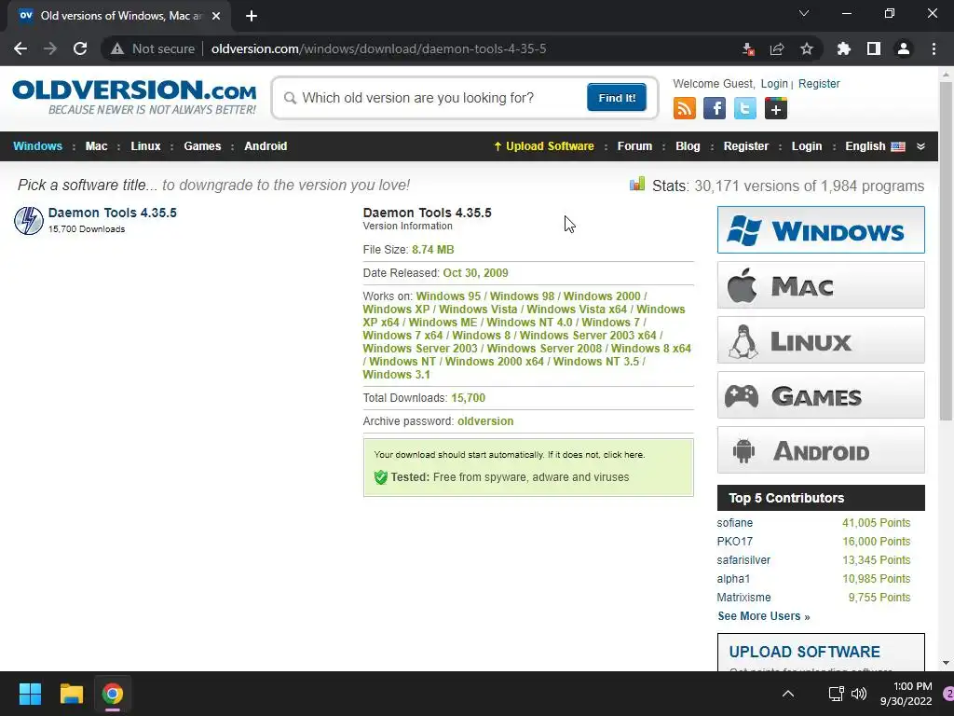The image size is (954, 716).
Task: Click the browser forward arrow
Action: (x=50, y=48)
